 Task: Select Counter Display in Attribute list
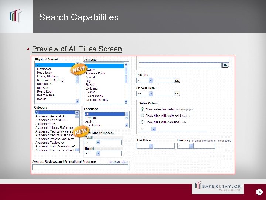click(97, 100)
